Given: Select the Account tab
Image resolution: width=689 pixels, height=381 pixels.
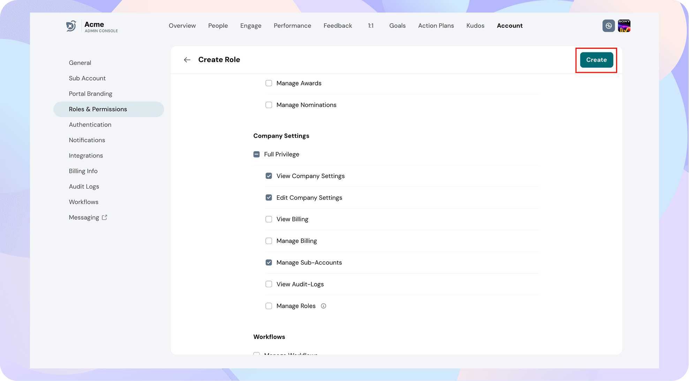Looking at the screenshot, I should coord(510,26).
